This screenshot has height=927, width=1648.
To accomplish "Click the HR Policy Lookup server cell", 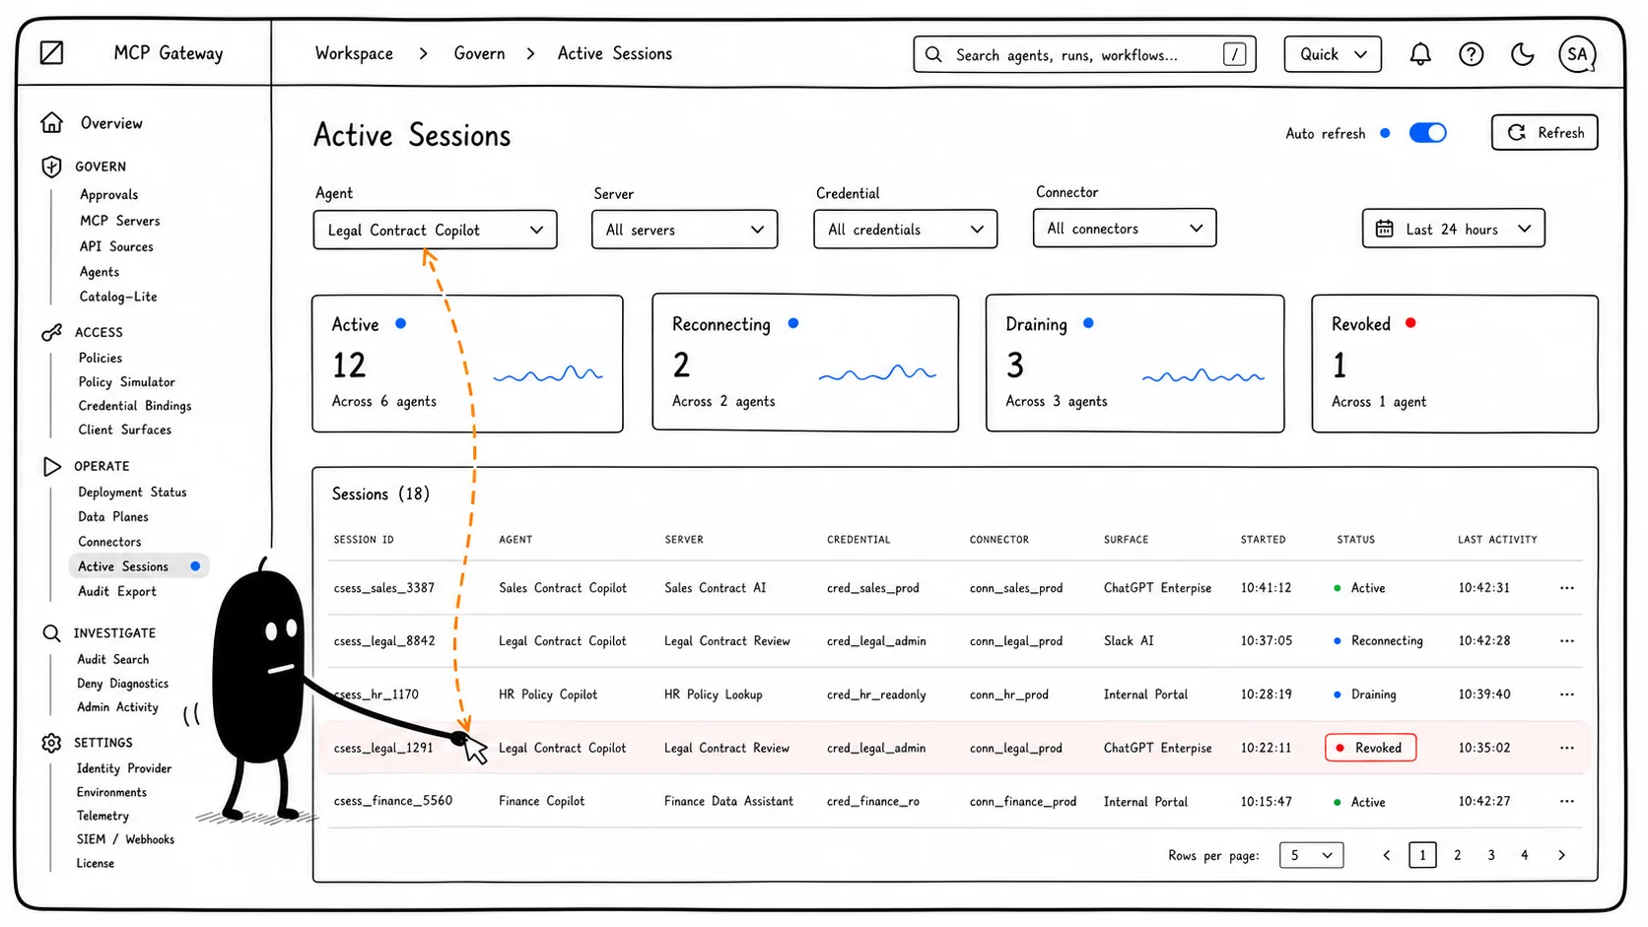I will tap(713, 695).
